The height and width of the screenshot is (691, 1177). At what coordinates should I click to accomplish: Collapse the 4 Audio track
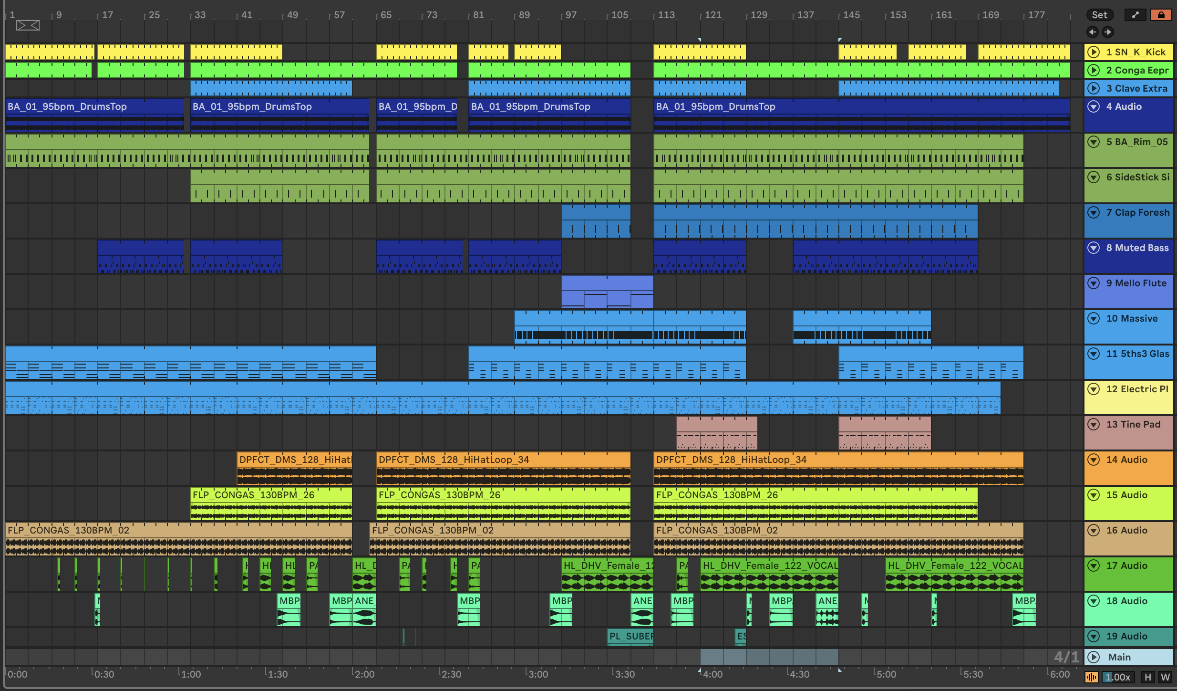1094,106
